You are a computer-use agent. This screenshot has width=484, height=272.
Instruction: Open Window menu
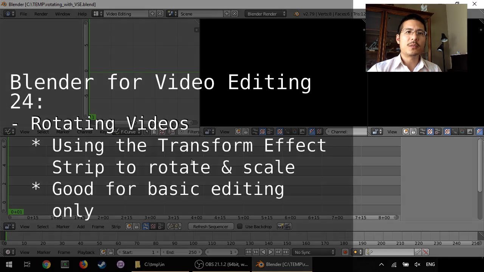coord(63,14)
